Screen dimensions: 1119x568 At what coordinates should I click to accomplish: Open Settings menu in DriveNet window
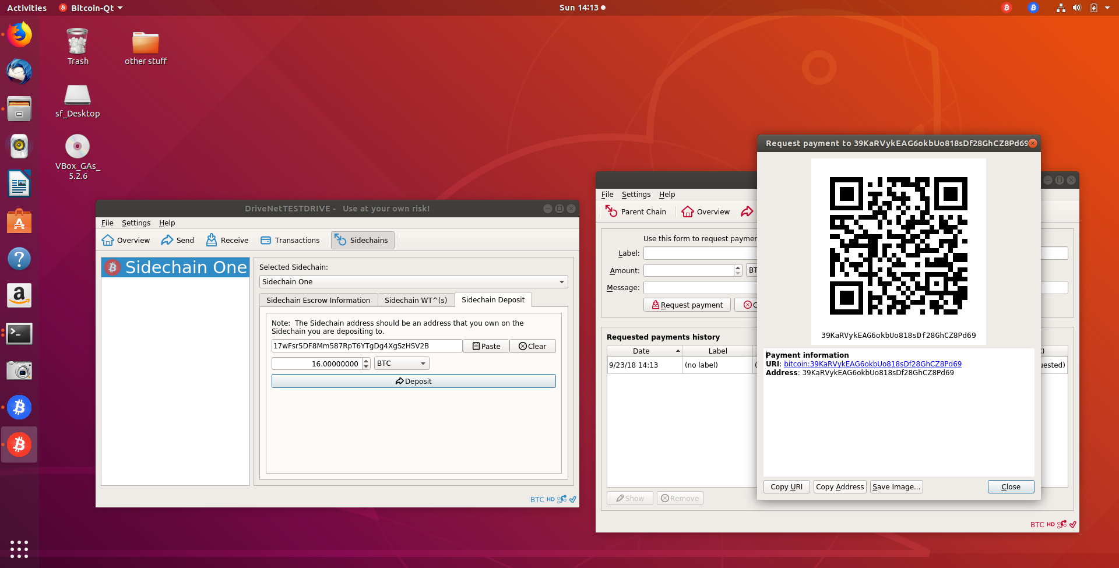(136, 223)
